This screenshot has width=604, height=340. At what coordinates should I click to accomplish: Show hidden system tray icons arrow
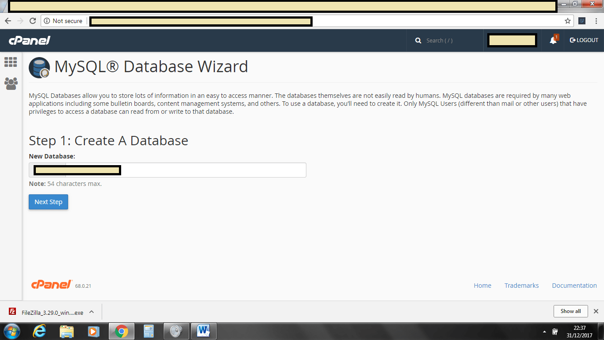(544, 332)
